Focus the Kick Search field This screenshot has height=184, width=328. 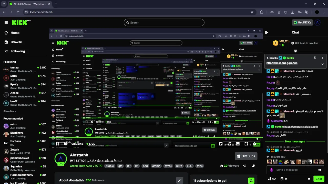tap(164, 22)
